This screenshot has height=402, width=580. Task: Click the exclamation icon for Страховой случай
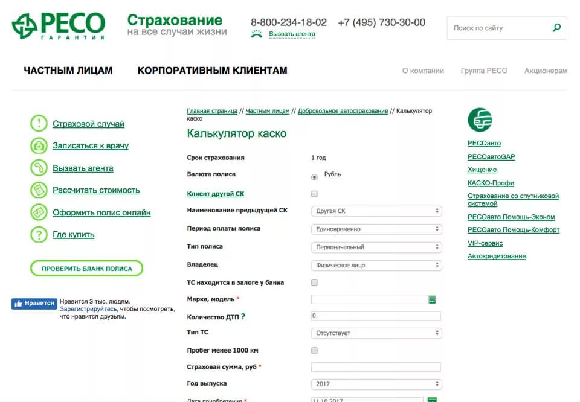point(39,123)
